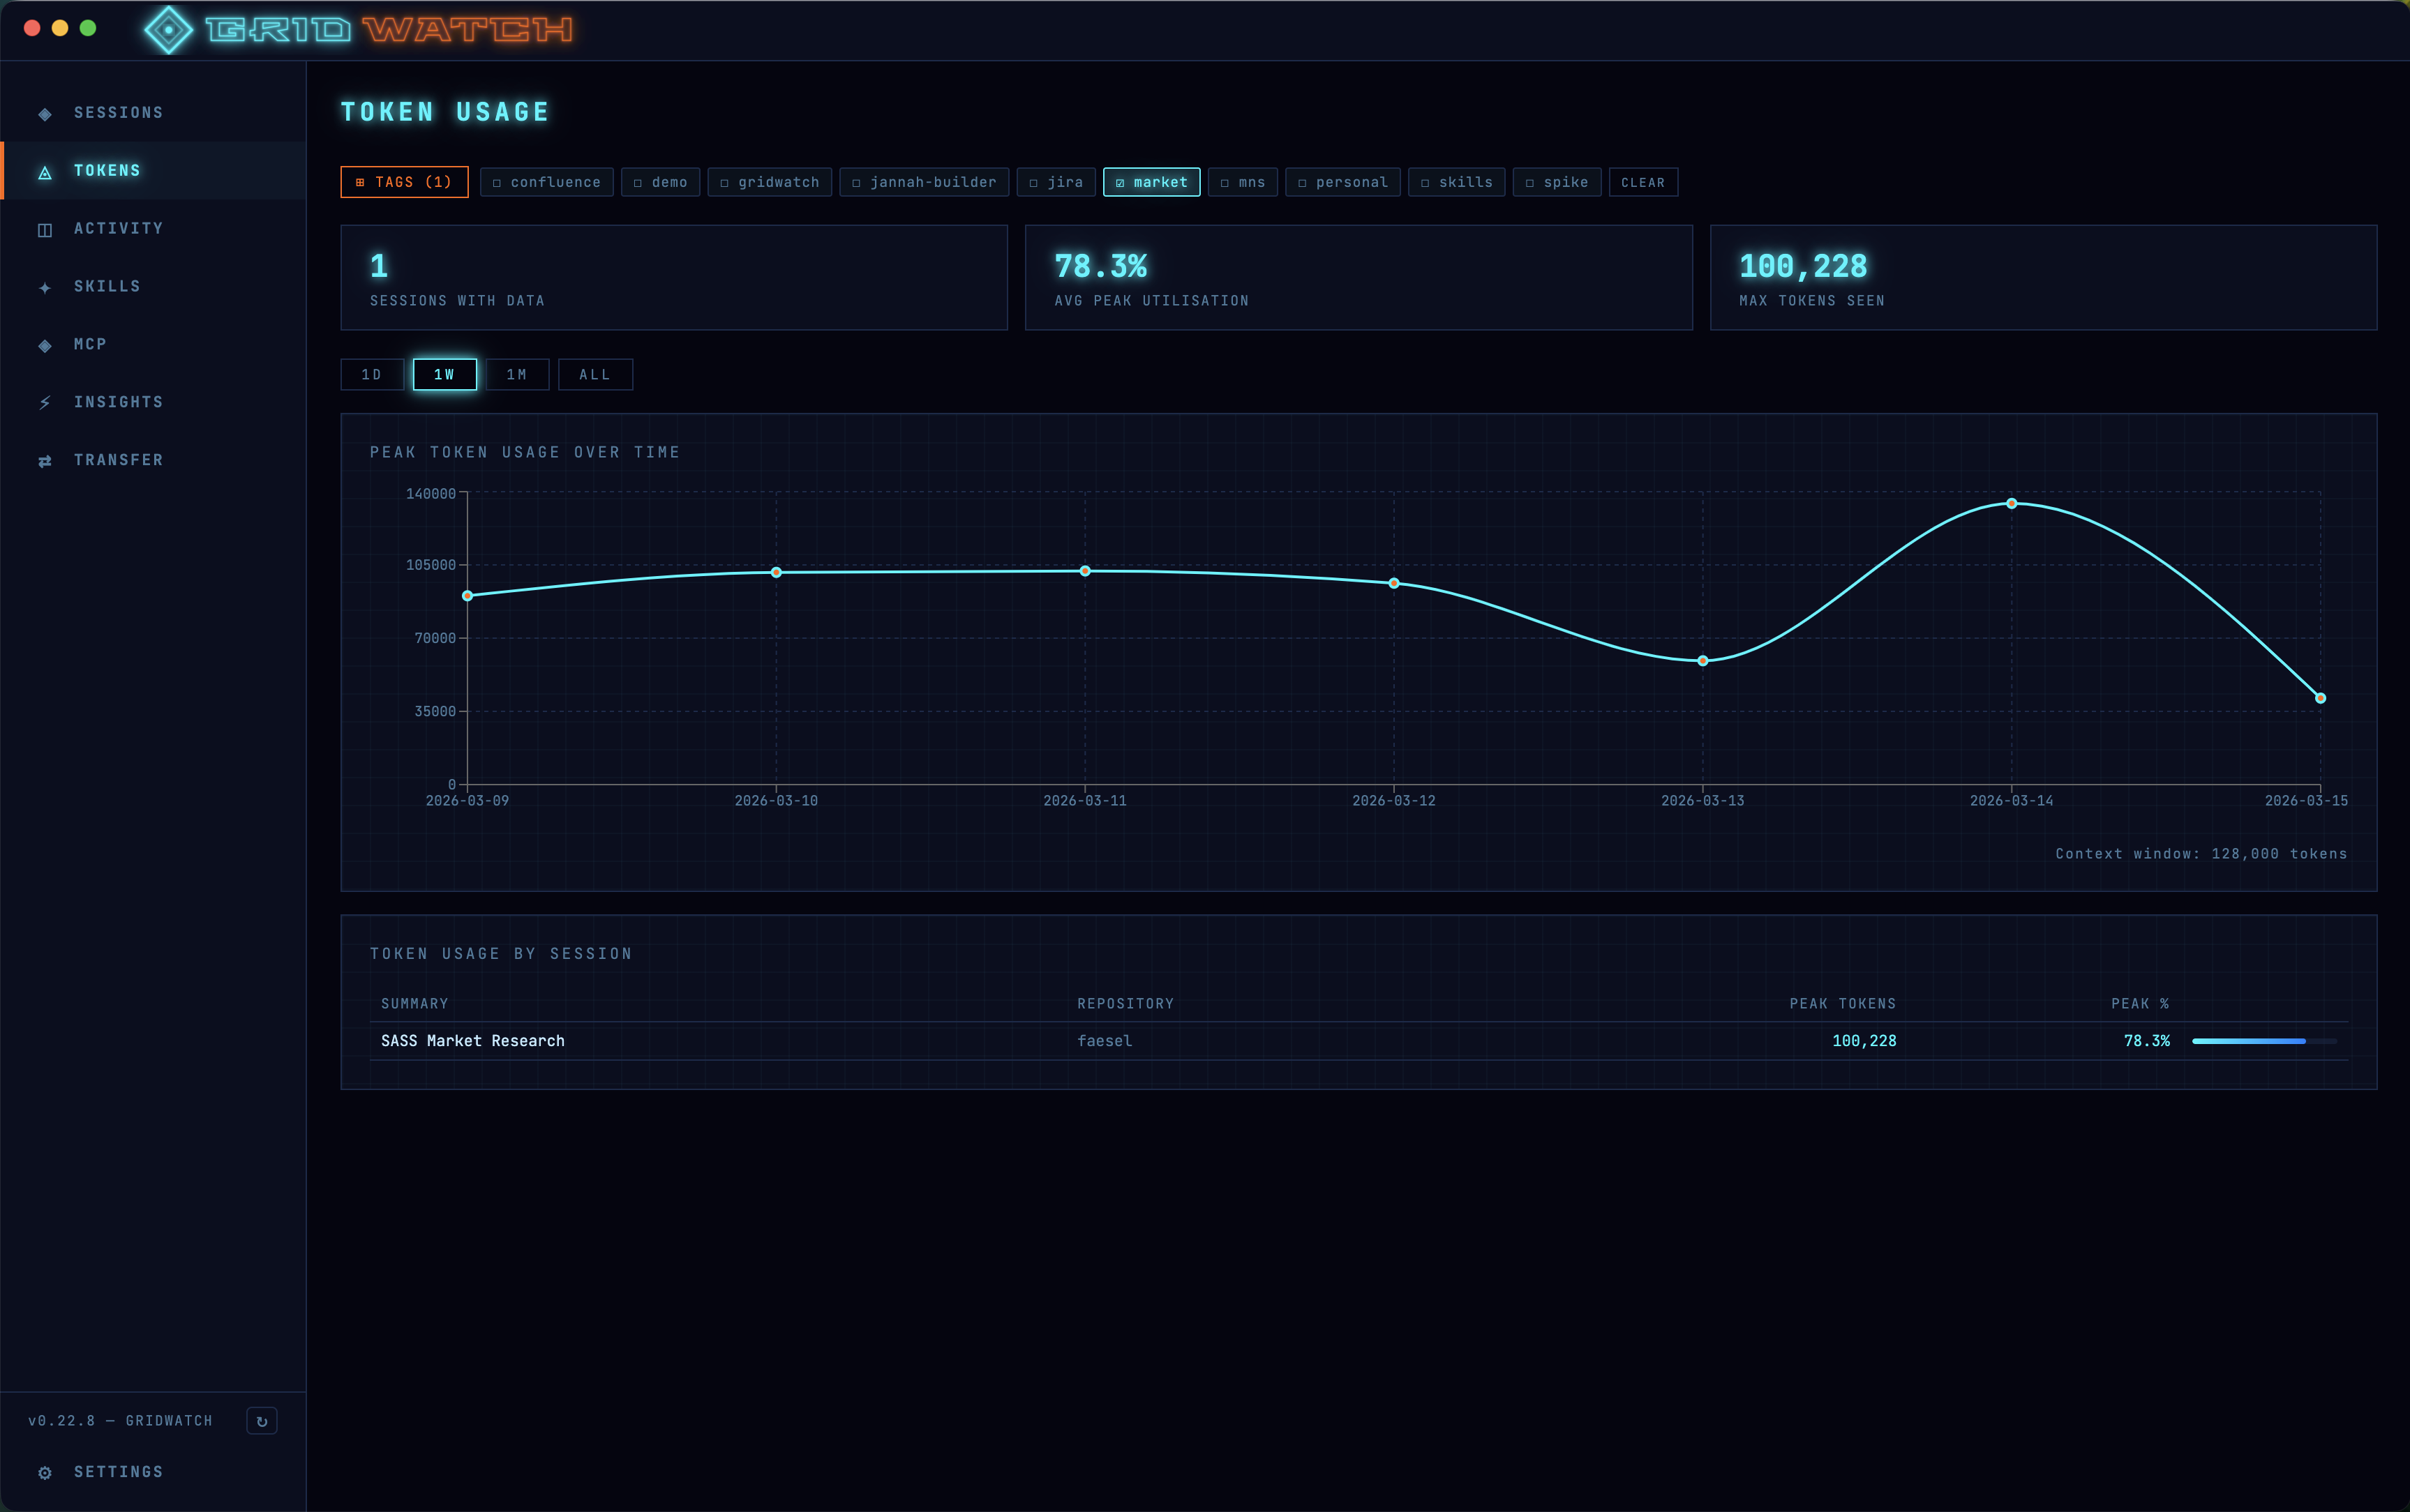This screenshot has width=2410, height=1512.
Task: Click the Insights lightning bolt icon
Action: 45,403
